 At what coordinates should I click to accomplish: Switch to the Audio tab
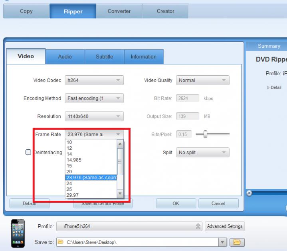65,57
